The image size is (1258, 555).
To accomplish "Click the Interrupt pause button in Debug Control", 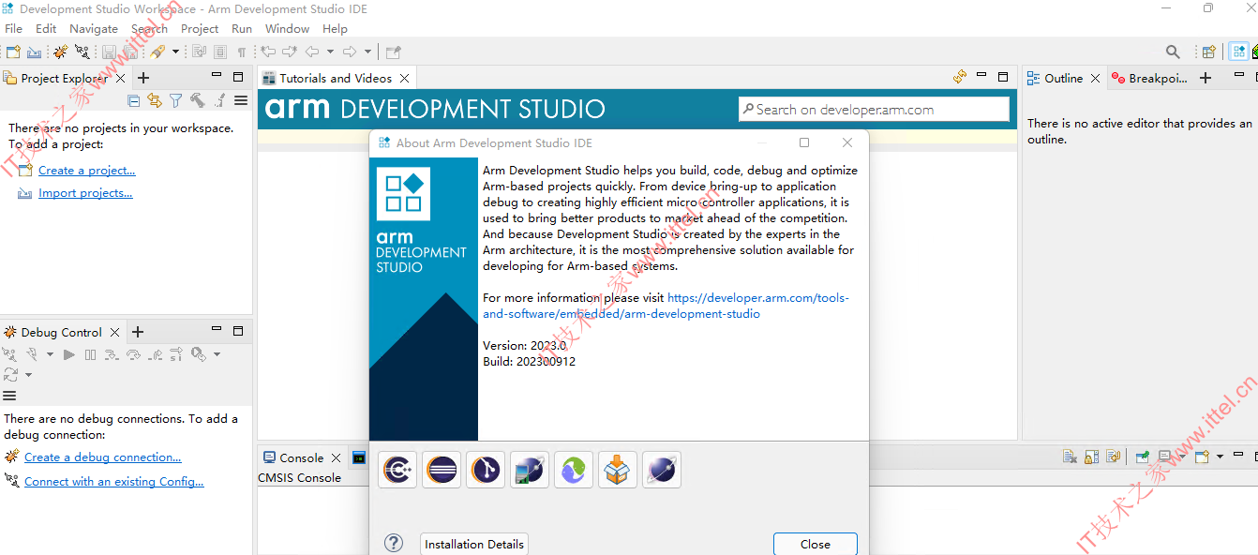I will click(90, 354).
